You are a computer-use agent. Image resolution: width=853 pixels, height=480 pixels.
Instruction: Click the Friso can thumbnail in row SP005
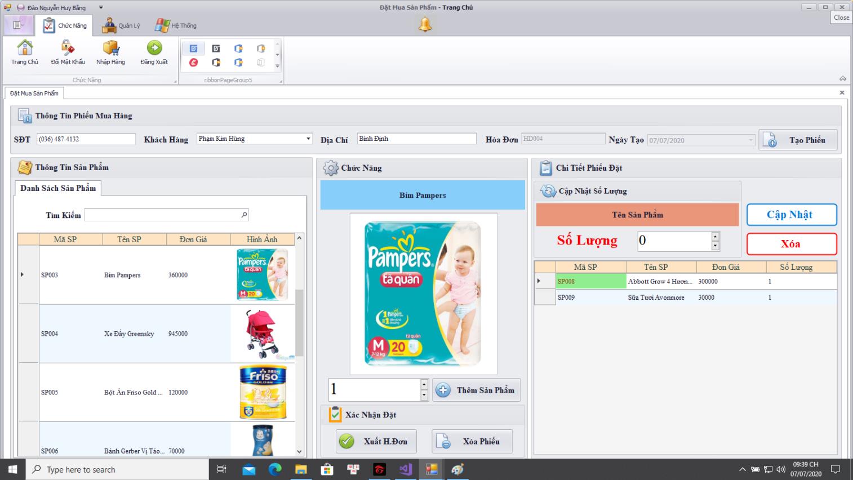pyautogui.click(x=263, y=392)
